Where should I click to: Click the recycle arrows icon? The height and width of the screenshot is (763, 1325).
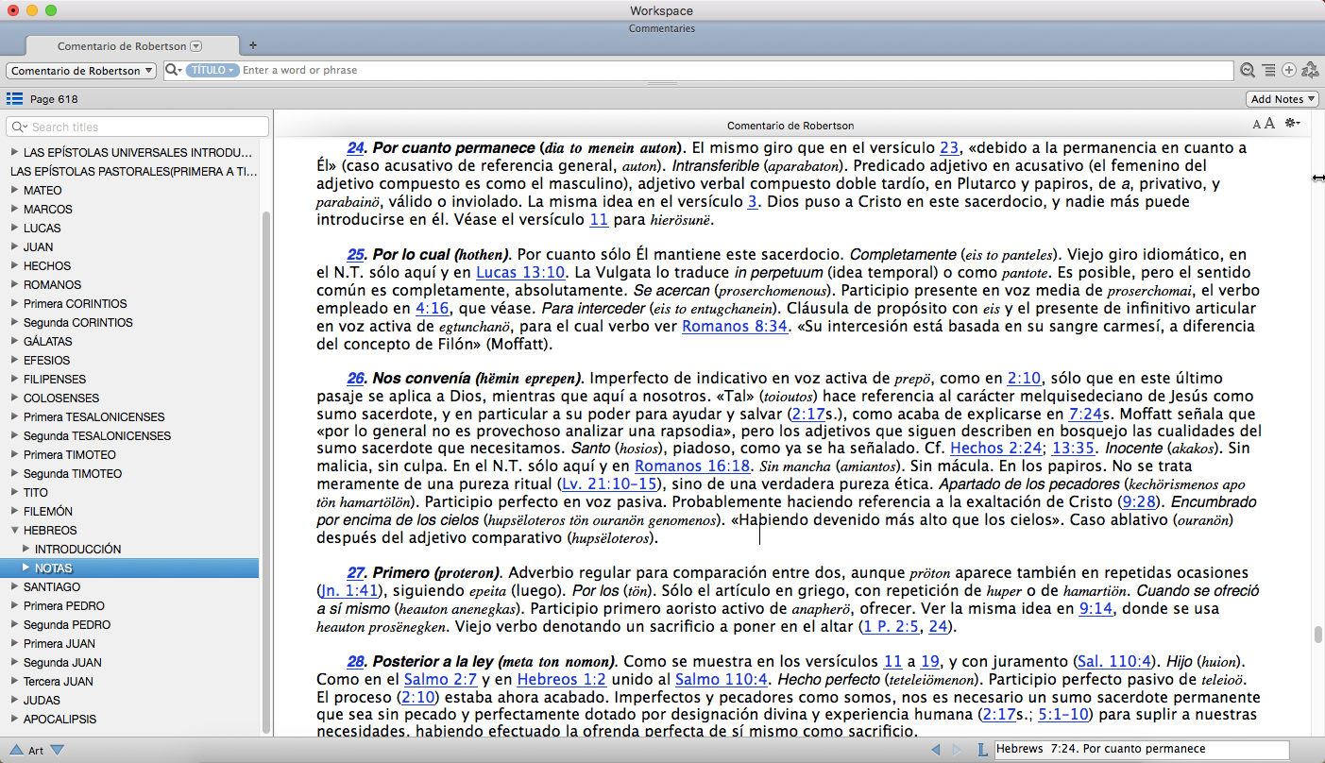(x=1310, y=70)
